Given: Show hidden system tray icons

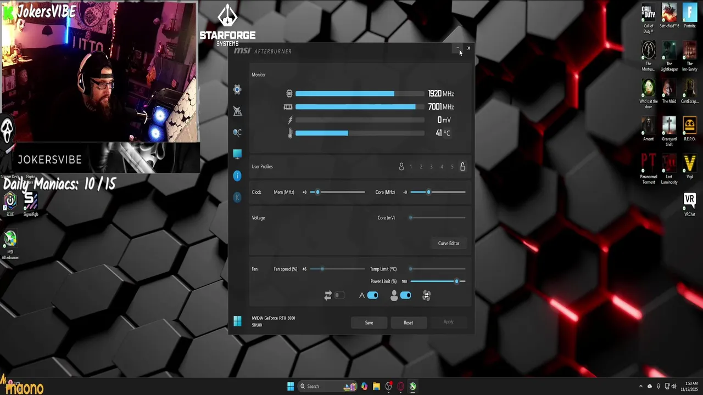Looking at the screenshot, I should (640, 386).
